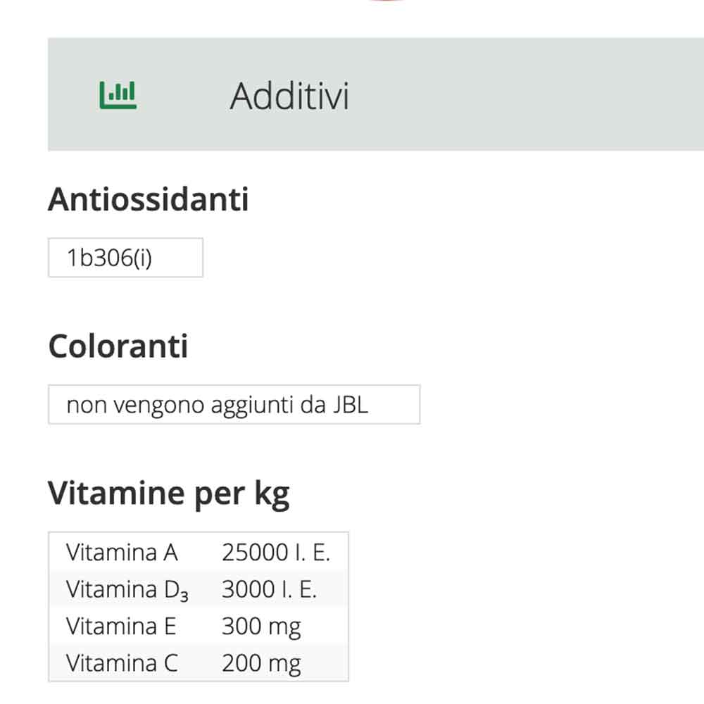This screenshot has width=704, height=704.
Task: Click the red shape at top edge
Action: click(x=387, y=1)
